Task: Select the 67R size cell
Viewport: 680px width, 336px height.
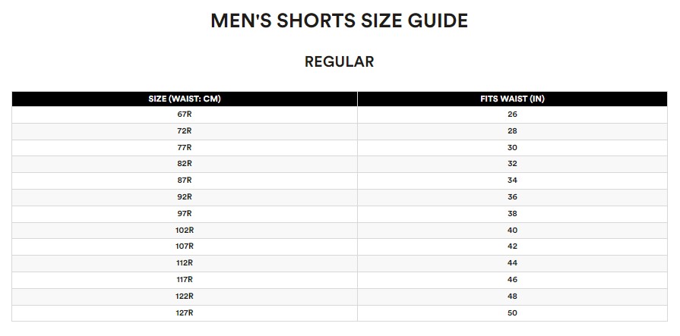Action: [x=185, y=115]
